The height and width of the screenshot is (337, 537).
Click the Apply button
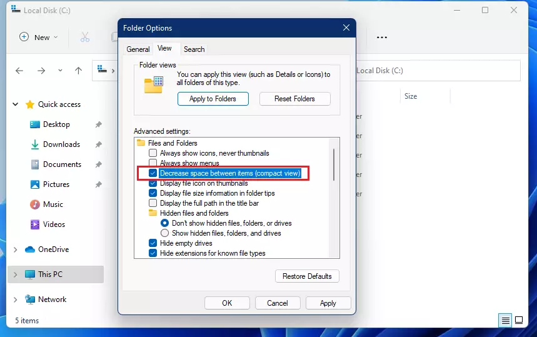click(328, 303)
